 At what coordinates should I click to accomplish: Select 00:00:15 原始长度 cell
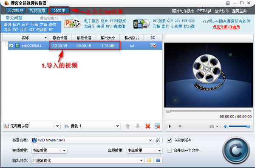59,46
